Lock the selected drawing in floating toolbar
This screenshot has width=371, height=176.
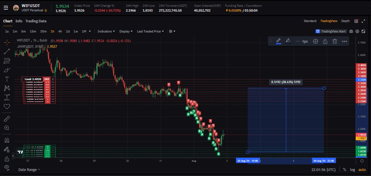[x=325, y=41]
